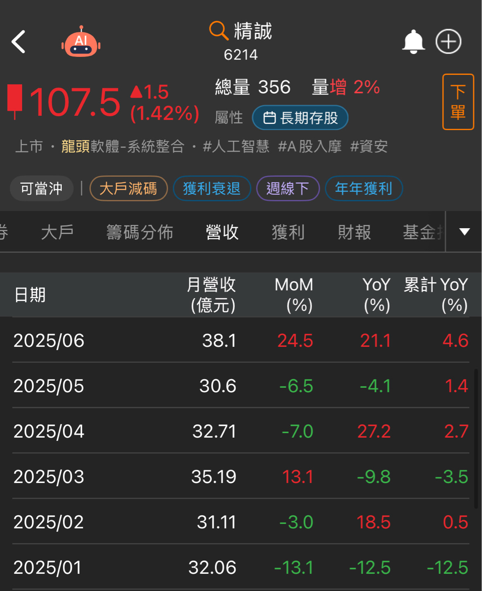Screen dimensions: 482x591
Task: Add stock to watchlist plus icon
Action: pos(448,42)
